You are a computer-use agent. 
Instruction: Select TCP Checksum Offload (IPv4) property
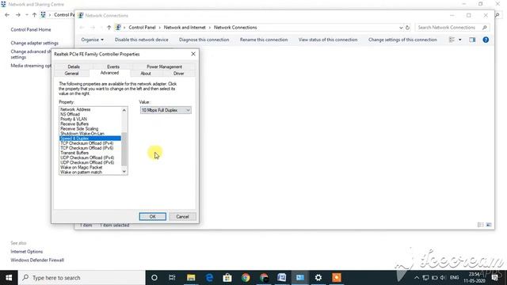(x=86, y=143)
